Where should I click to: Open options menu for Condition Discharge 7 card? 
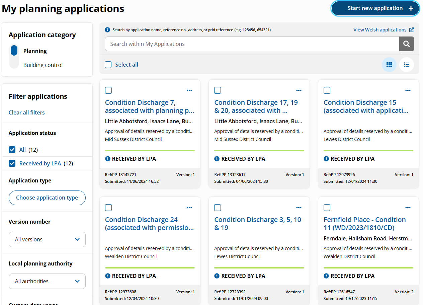(x=189, y=90)
